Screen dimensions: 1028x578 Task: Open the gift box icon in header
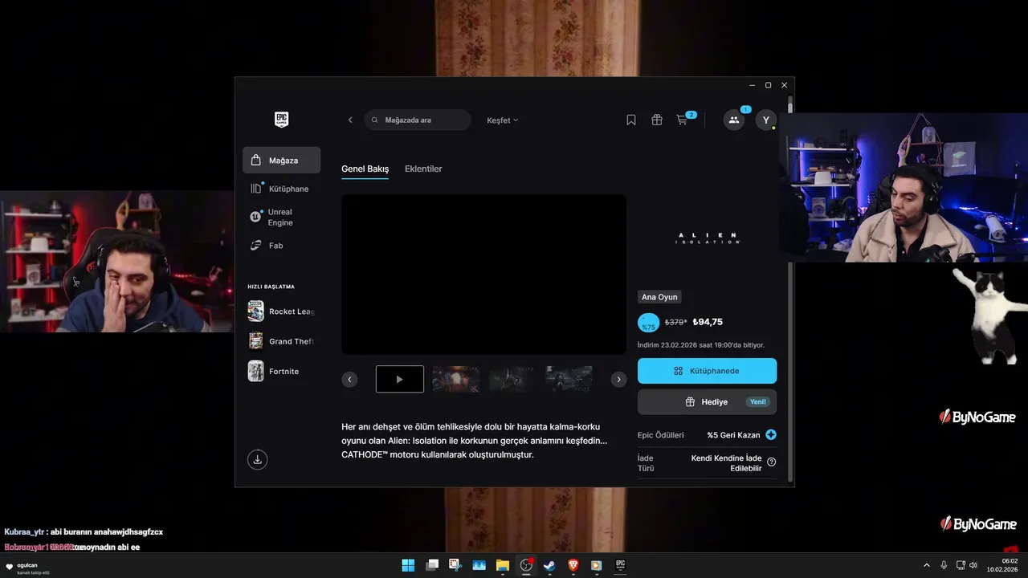657,120
